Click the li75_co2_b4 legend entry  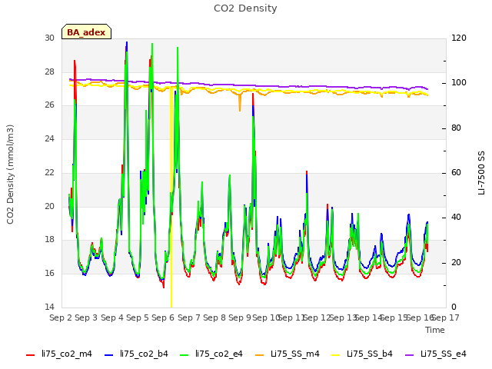pos(136,354)
